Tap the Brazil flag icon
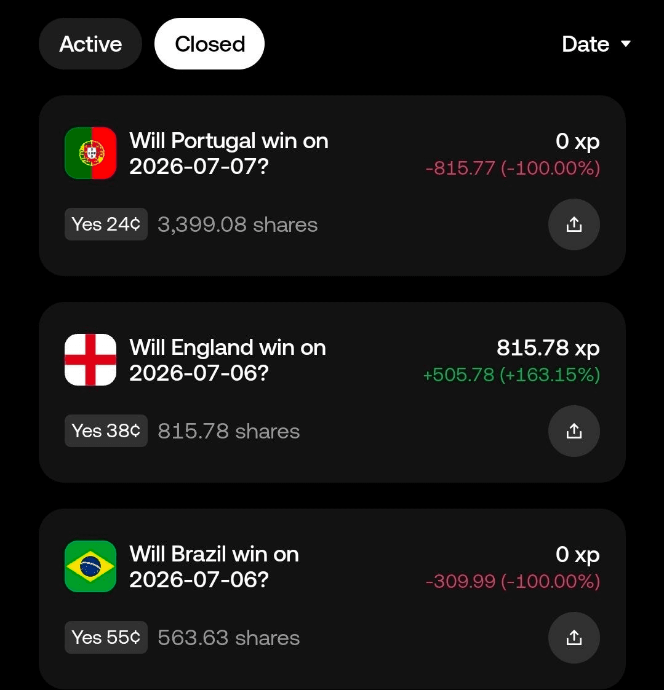 coord(90,566)
